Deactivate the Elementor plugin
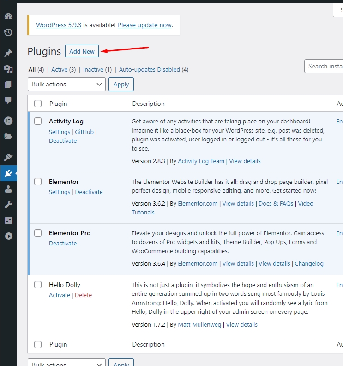343x366 pixels. pos(89,192)
